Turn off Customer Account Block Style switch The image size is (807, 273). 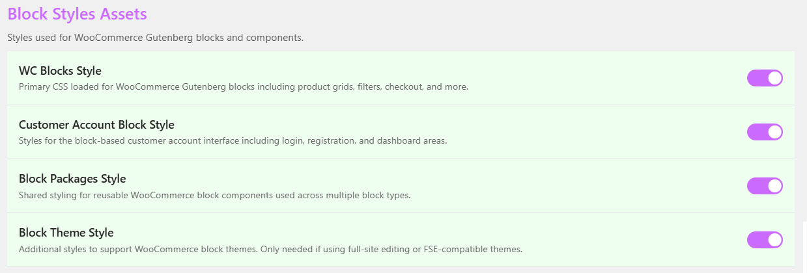(x=765, y=132)
